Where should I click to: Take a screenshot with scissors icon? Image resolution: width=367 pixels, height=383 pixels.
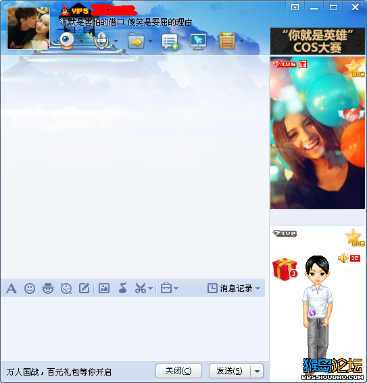141,288
